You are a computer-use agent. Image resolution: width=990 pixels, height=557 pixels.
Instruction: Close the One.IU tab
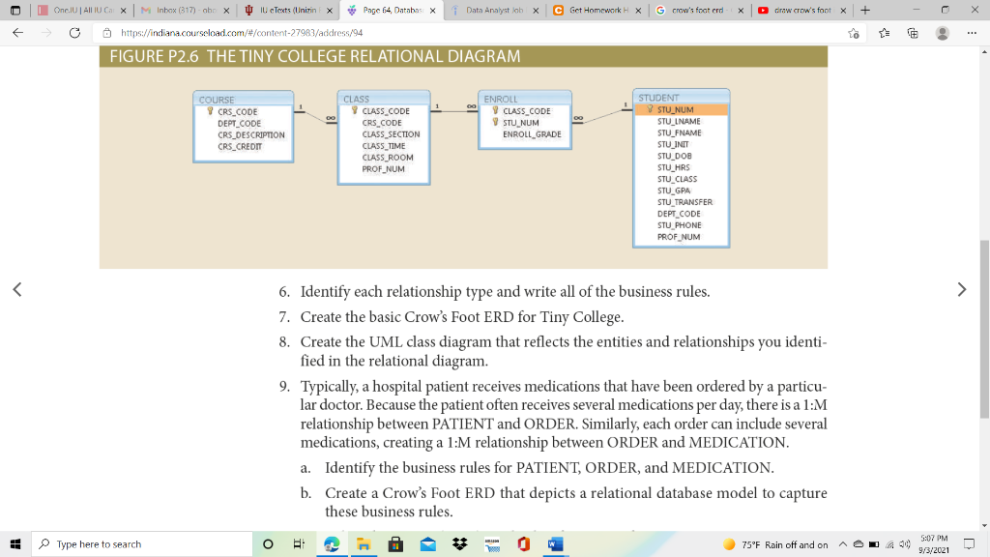(123, 10)
